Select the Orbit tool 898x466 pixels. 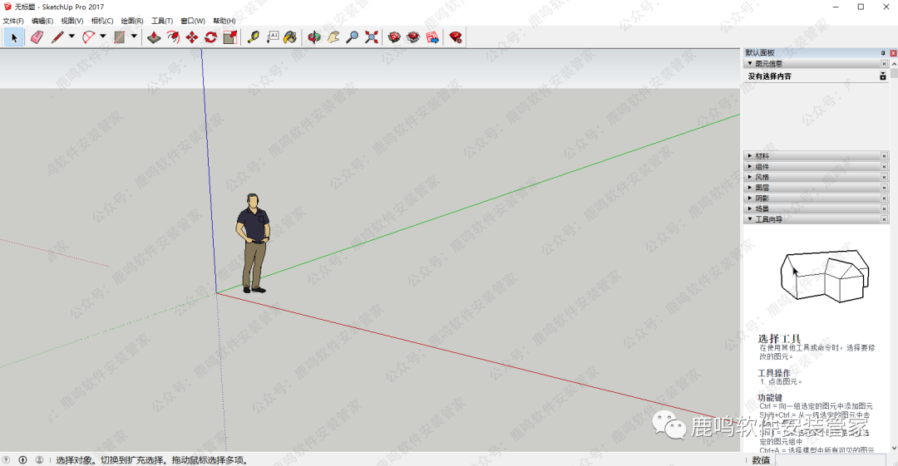314,37
